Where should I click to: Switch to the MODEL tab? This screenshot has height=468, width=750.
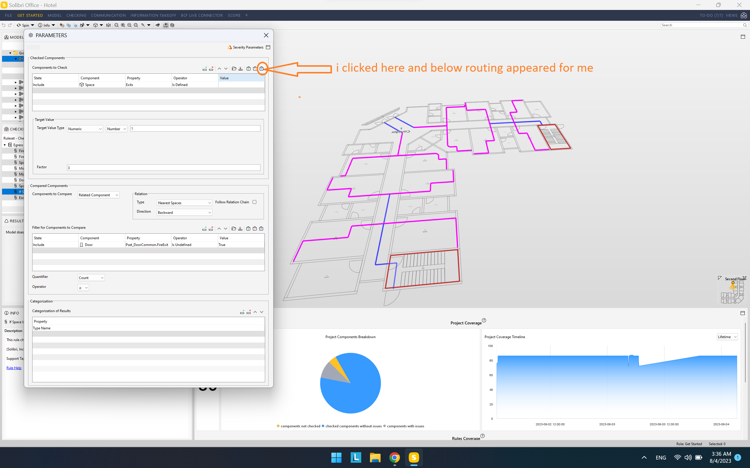click(54, 15)
